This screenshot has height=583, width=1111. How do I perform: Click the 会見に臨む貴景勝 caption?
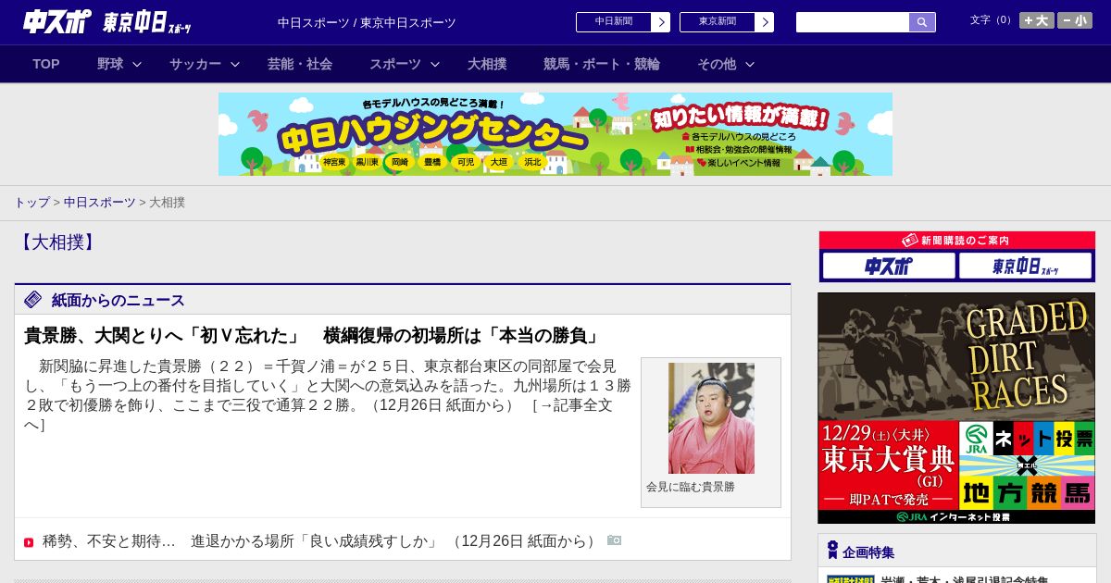tap(691, 487)
